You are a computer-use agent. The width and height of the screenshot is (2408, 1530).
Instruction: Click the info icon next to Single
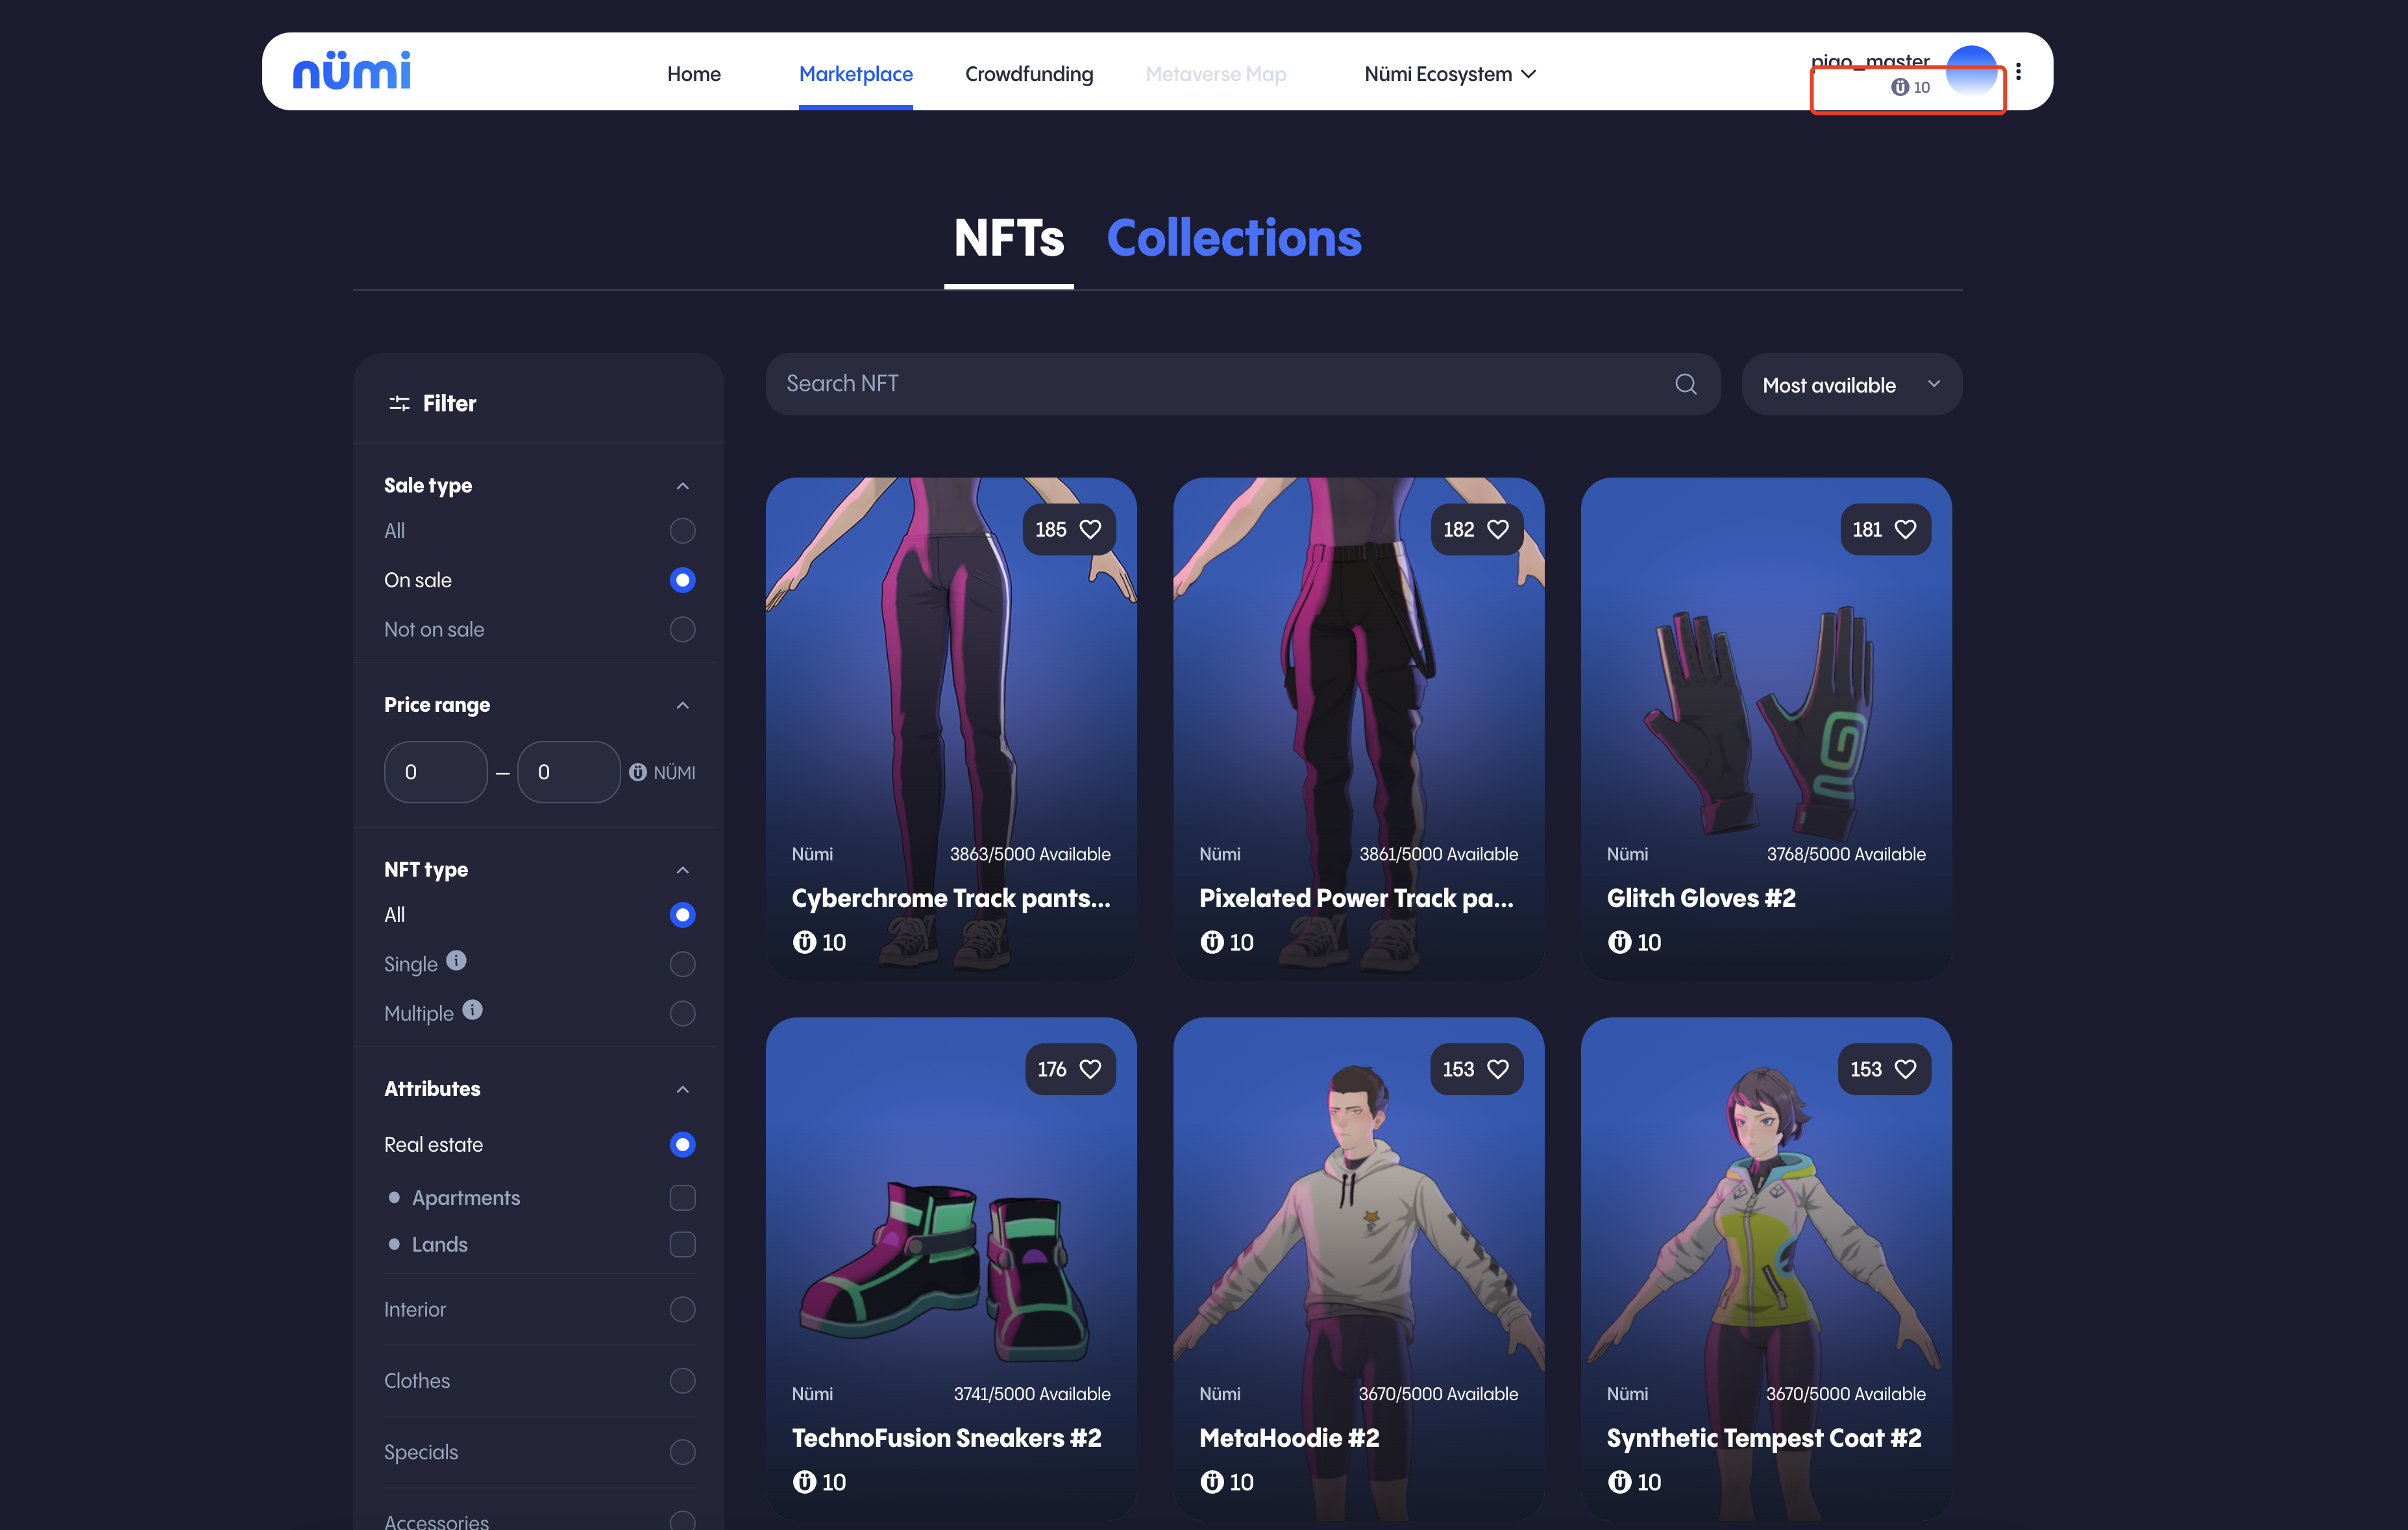[x=456, y=960]
